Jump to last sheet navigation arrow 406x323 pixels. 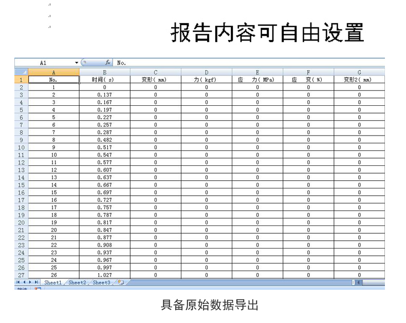[x=36, y=283]
